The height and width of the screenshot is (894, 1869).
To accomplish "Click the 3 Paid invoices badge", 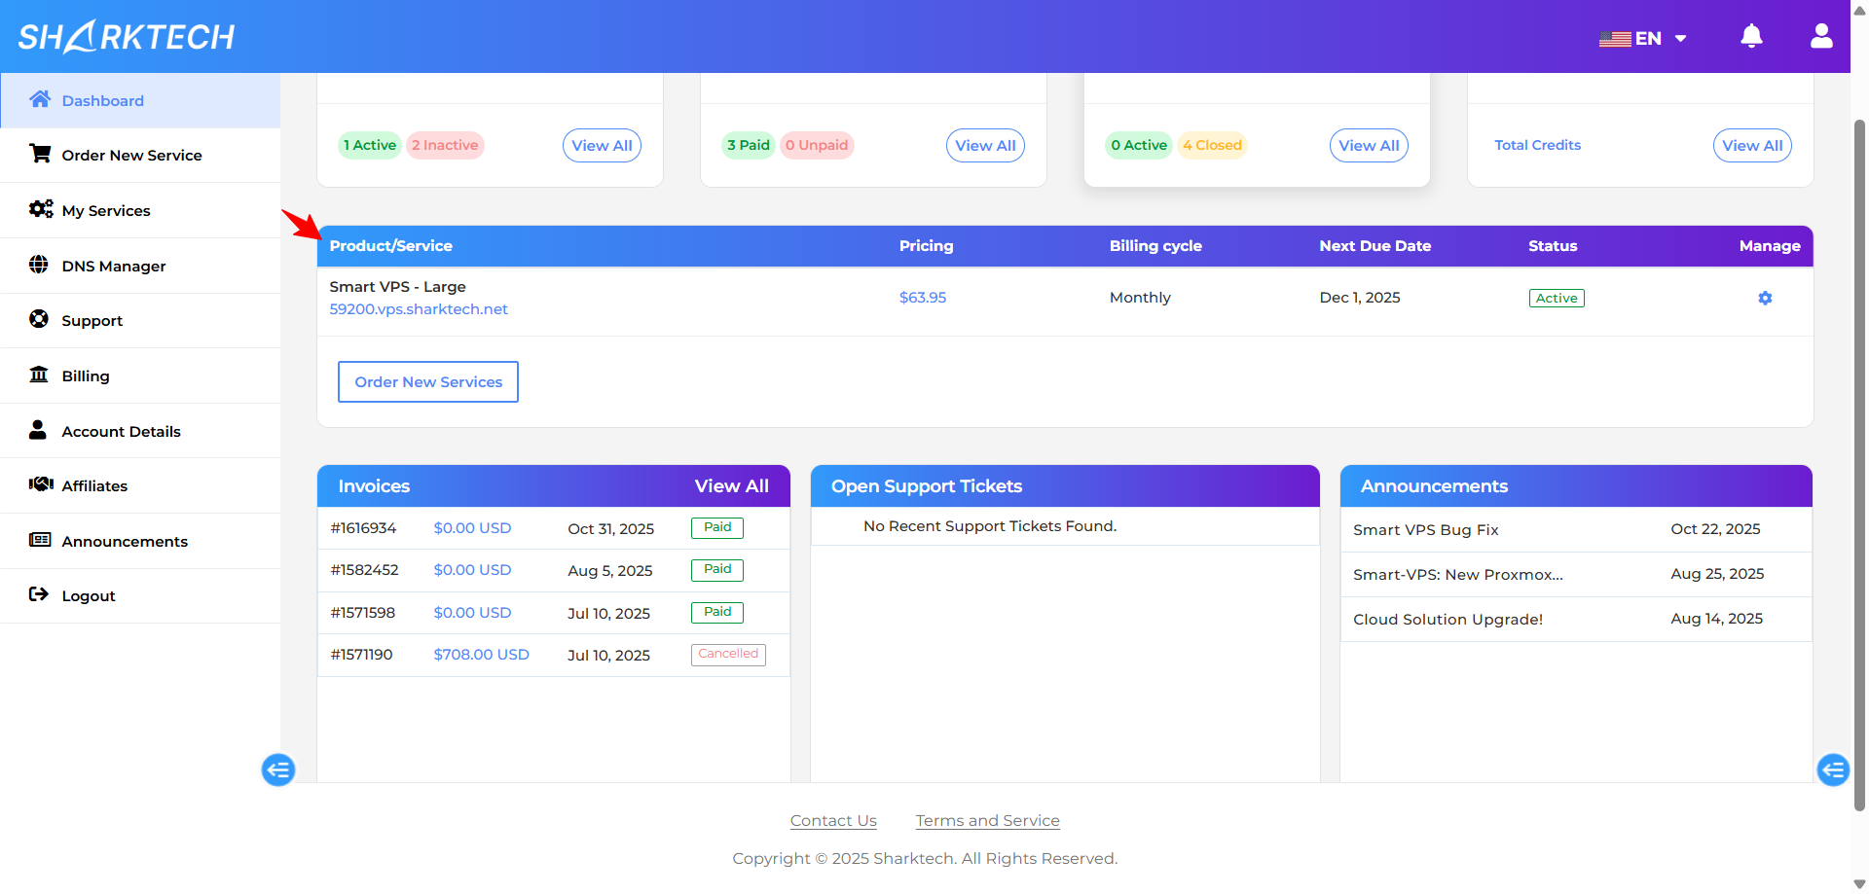I will pos(749,146).
